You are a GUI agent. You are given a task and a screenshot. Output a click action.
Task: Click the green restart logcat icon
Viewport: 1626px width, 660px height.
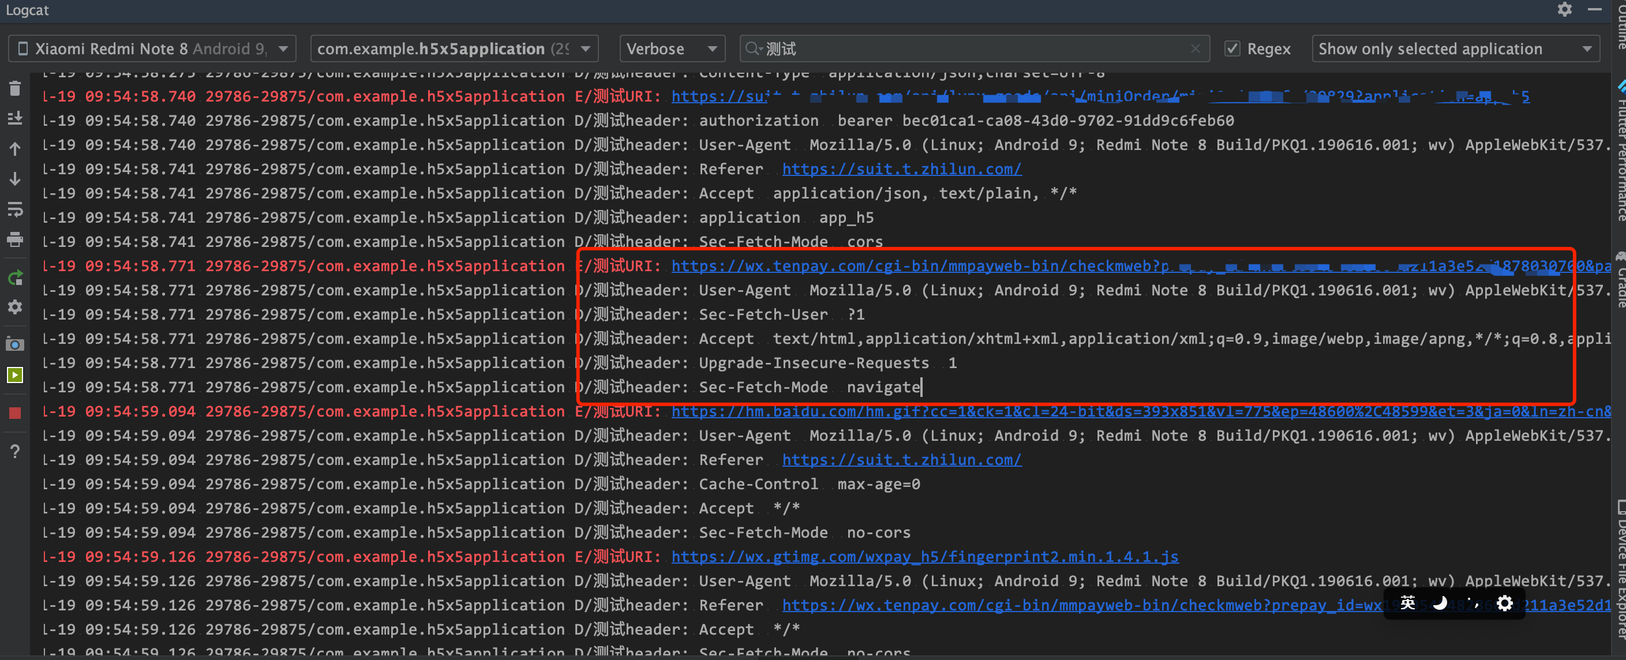pos(15,277)
